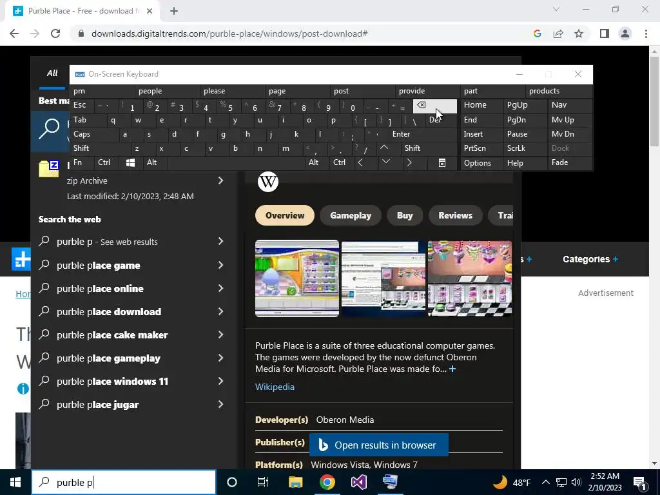Open first Purble Place screenshot thumbnail
Screen dimensions: 660x495
[x=296, y=278]
